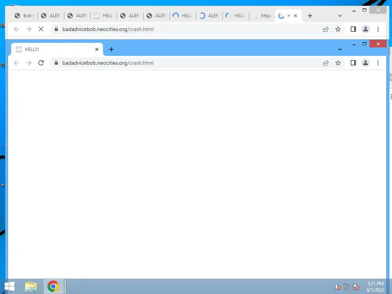Close the HELL!!! tab in front window
Image resolution: width=392 pixels, height=294 pixels.
tap(97, 49)
